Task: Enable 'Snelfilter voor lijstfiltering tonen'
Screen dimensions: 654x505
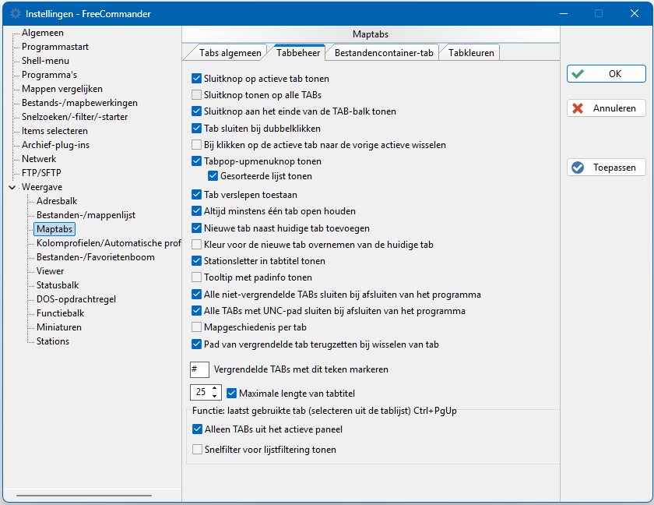Action: (197, 450)
